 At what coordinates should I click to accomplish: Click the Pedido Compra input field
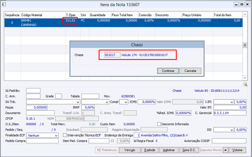click(x=42, y=141)
